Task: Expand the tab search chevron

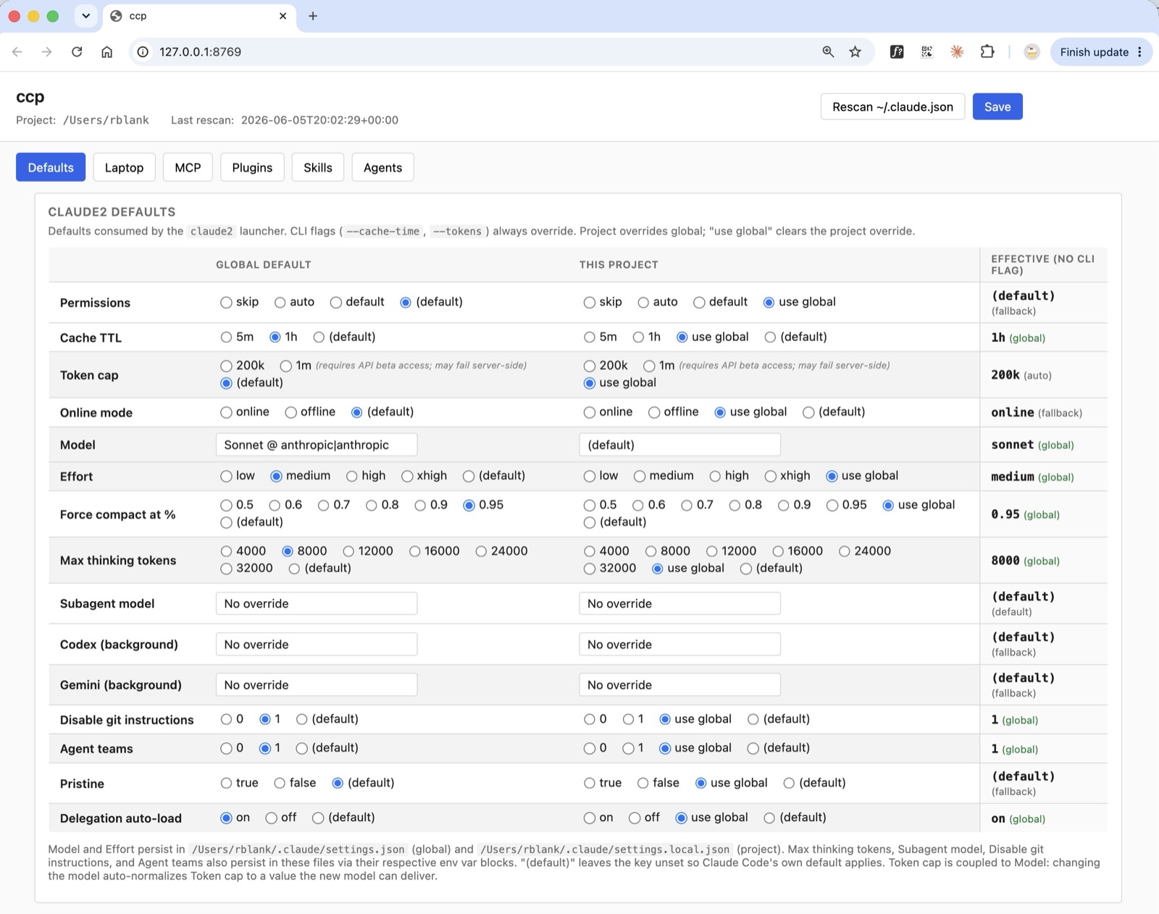Action: tap(85, 16)
